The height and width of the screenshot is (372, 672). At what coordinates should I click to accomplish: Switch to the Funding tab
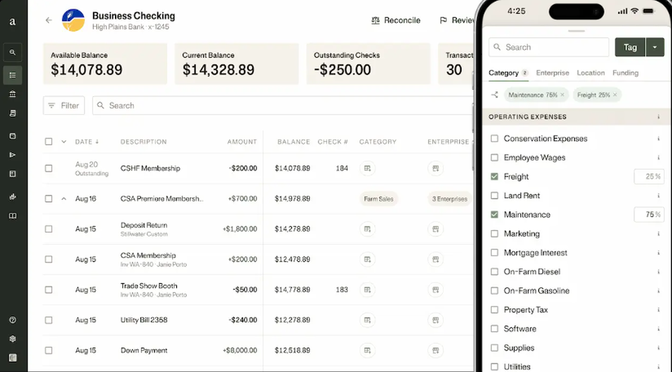coord(625,73)
